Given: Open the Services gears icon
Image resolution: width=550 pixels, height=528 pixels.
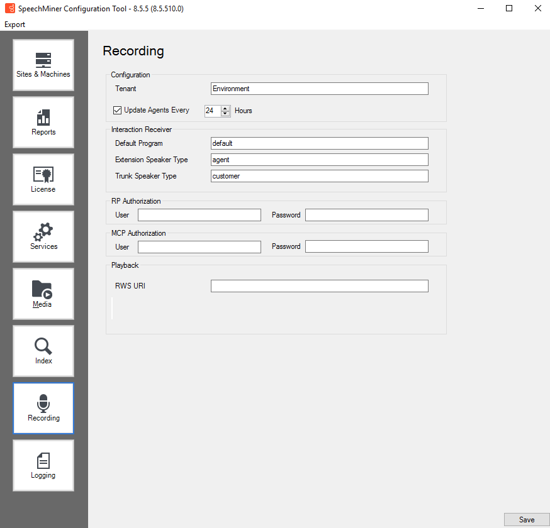Looking at the screenshot, I should 43,232.
